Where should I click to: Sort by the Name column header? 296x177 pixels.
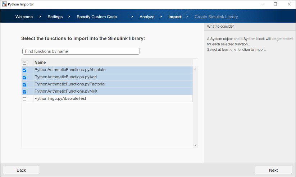(40, 62)
